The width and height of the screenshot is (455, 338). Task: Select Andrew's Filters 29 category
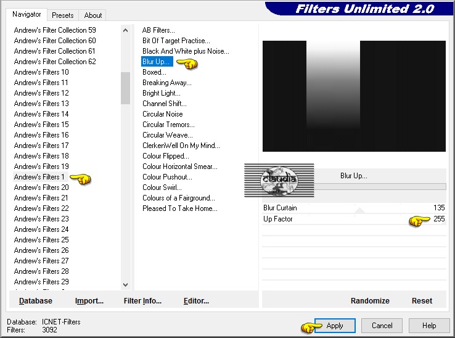click(x=41, y=282)
